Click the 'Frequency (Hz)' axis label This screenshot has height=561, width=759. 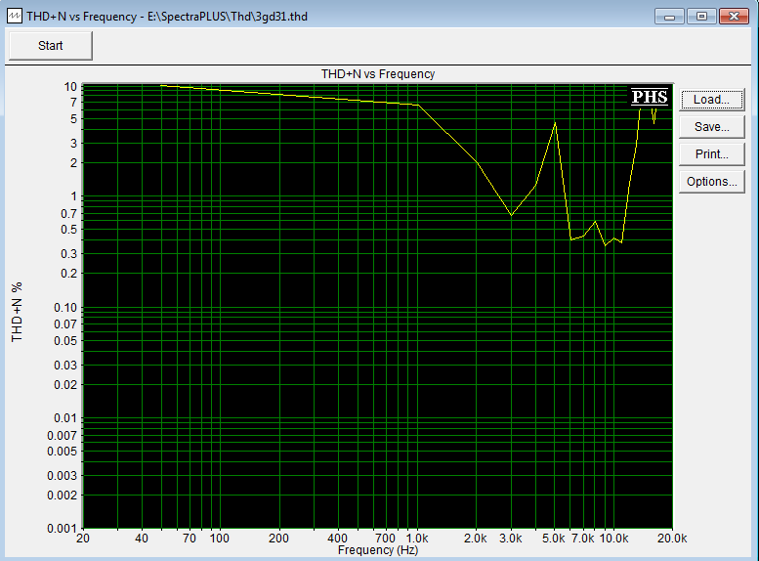click(x=378, y=550)
